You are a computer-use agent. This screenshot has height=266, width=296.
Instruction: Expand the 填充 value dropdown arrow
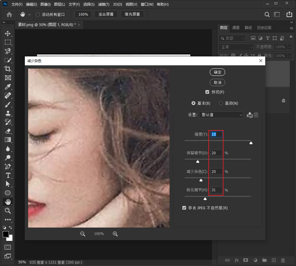290,56
